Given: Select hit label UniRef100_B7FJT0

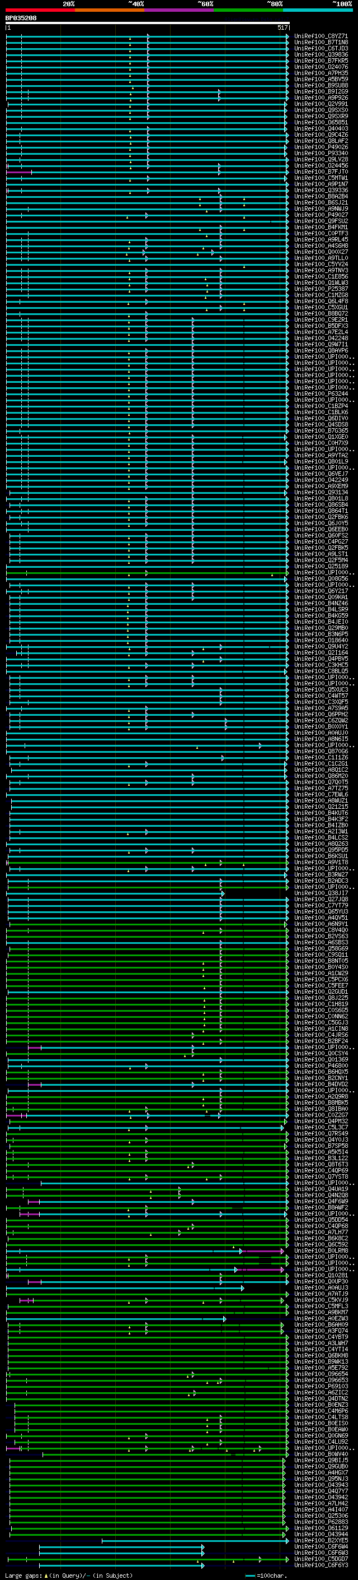Looking at the screenshot, I should click(321, 172).
